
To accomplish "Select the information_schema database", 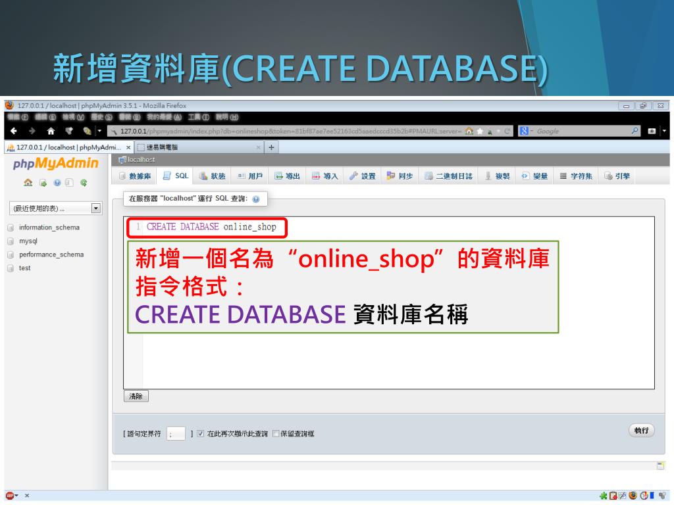I will pyautogui.click(x=49, y=228).
